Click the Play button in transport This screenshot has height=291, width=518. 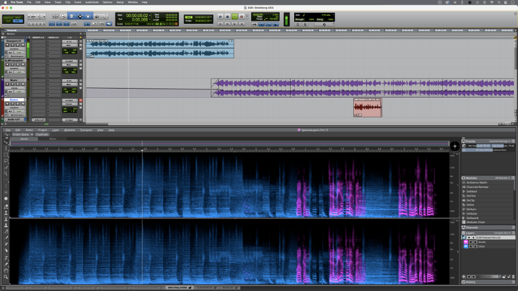click(235, 17)
